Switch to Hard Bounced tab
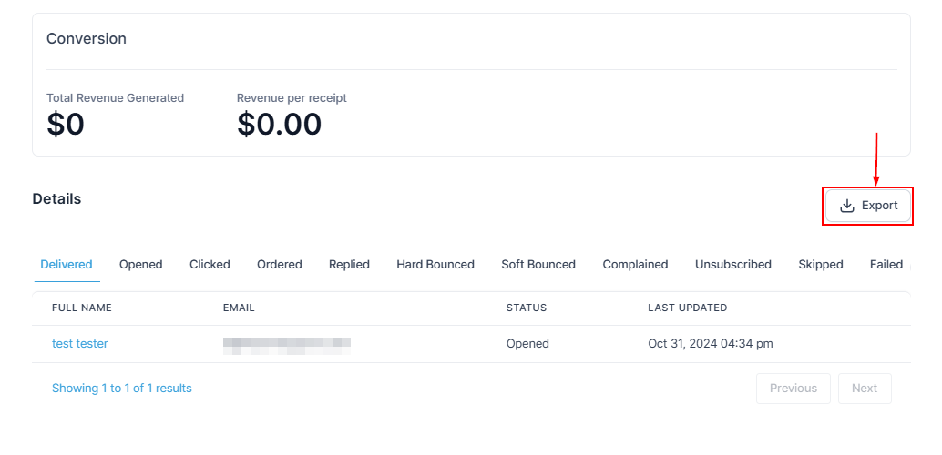 click(x=435, y=265)
